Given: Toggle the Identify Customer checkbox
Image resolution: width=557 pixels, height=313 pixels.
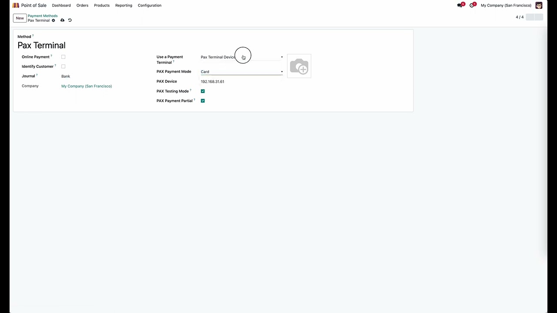Looking at the screenshot, I should point(63,67).
